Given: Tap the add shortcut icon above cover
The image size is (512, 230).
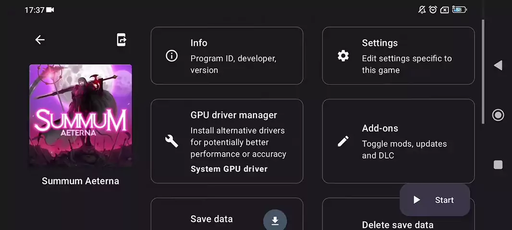Looking at the screenshot, I should point(122,40).
